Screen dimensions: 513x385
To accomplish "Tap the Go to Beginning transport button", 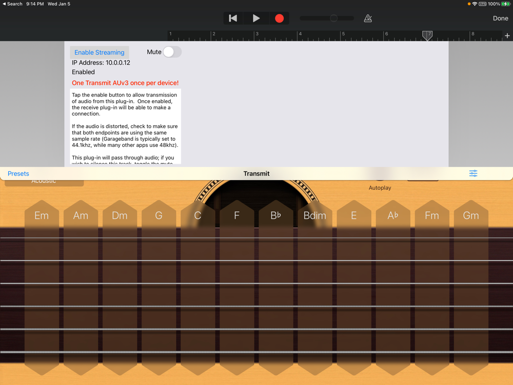I will (x=233, y=18).
